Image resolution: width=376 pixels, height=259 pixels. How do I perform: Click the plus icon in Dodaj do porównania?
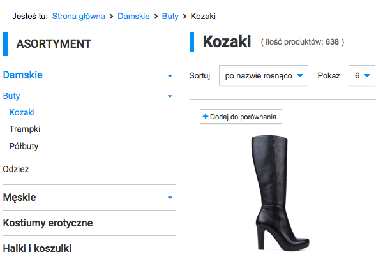tap(206, 117)
